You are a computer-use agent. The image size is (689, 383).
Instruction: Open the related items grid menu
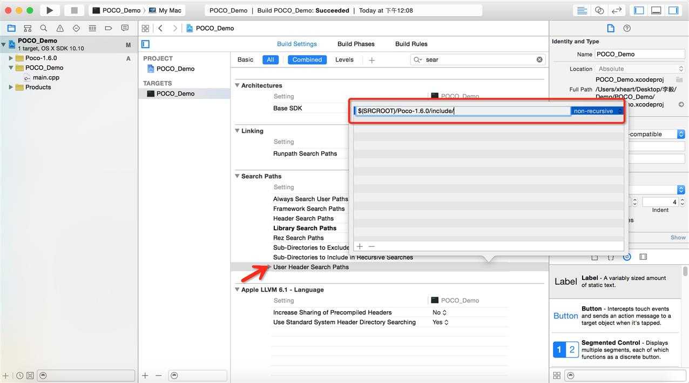[145, 28]
